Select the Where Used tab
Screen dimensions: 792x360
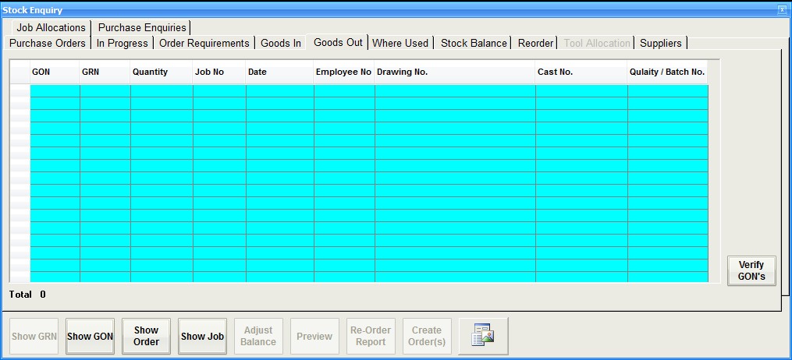400,43
